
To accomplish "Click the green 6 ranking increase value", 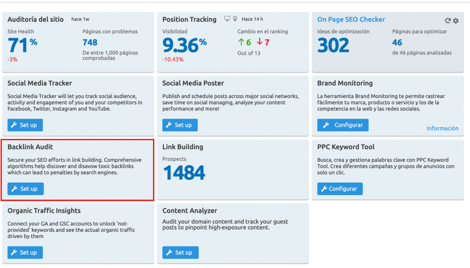I will (x=245, y=42).
